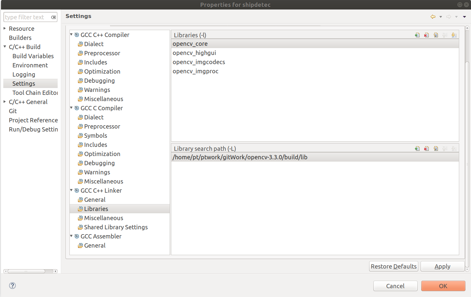The image size is (471, 297).
Task: Add a new library search path
Action: pyautogui.click(x=417, y=148)
